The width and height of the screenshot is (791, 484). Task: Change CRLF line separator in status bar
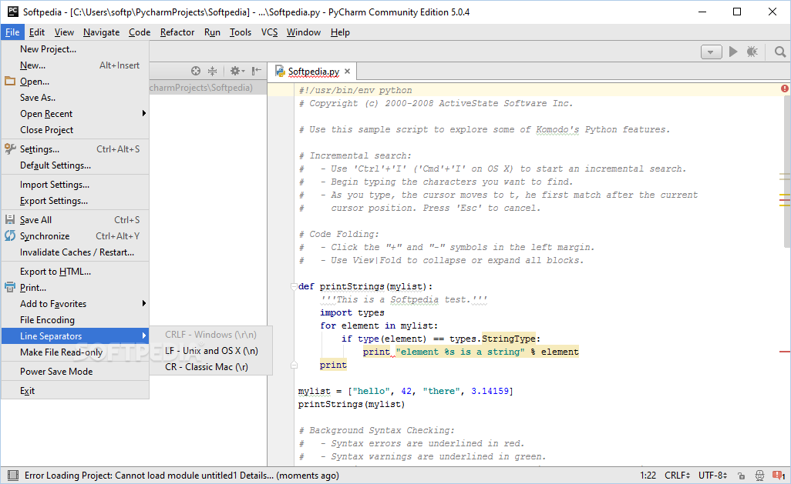pyautogui.click(x=677, y=476)
